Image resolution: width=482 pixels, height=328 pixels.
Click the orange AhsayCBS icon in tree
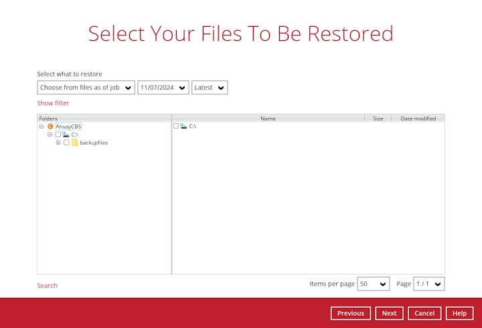(x=50, y=127)
